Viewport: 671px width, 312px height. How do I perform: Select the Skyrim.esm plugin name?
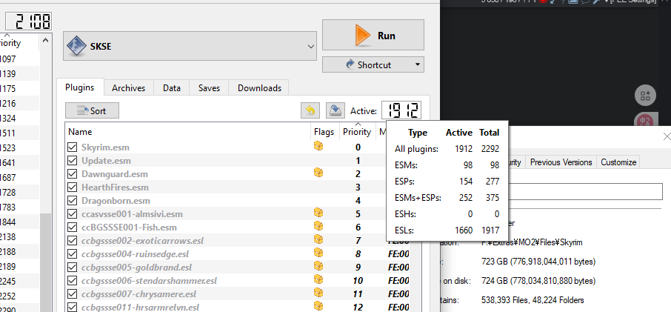point(105,147)
